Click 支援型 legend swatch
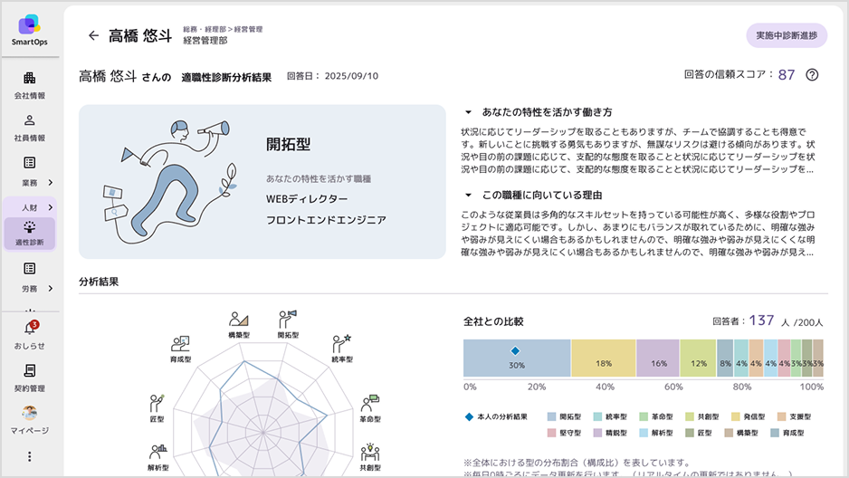The height and width of the screenshot is (478, 849). point(781,416)
